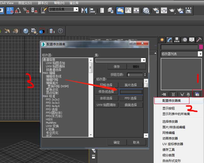Click the Pin Stack icon
This screenshot has width=204, height=163.
(164, 94)
